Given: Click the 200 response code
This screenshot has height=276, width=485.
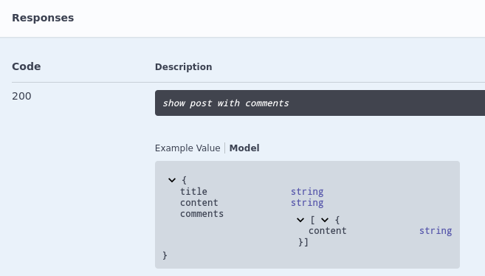Looking at the screenshot, I should point(21,96).
